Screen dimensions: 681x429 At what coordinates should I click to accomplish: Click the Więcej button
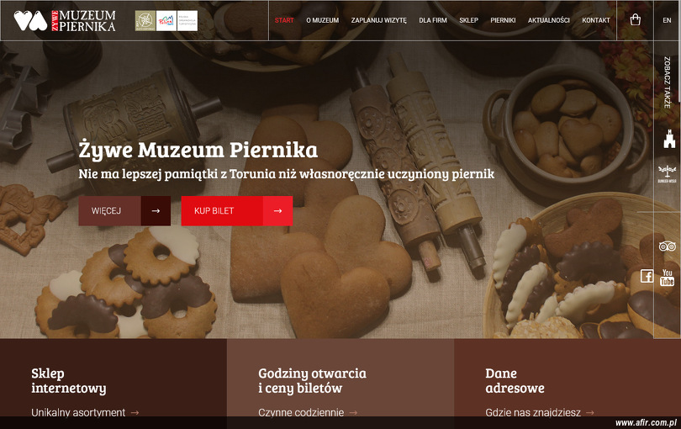click(124, 211)
